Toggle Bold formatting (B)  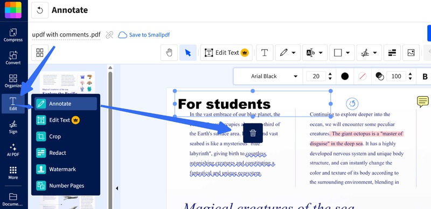[x=425, y=76]
